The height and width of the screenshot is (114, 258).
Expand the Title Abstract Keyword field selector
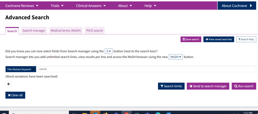(x=21, y=69)
